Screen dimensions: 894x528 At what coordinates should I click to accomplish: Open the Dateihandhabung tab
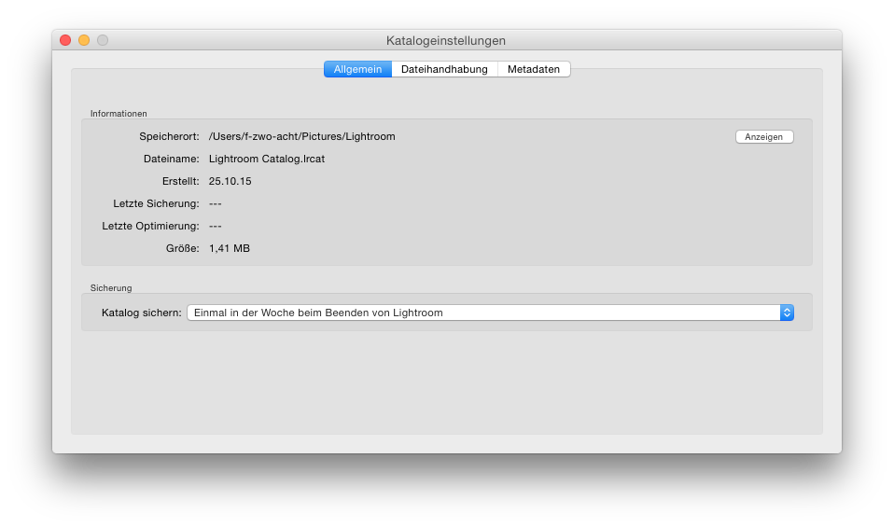click(x=444, y=69)
